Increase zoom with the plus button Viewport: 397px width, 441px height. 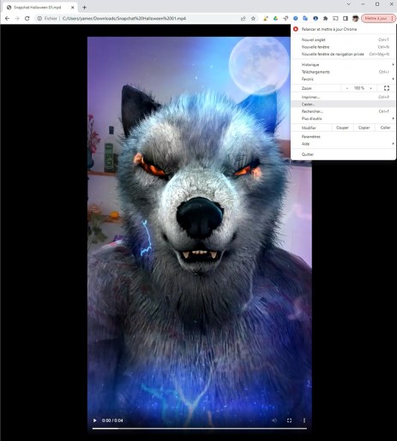click(370, 88)
